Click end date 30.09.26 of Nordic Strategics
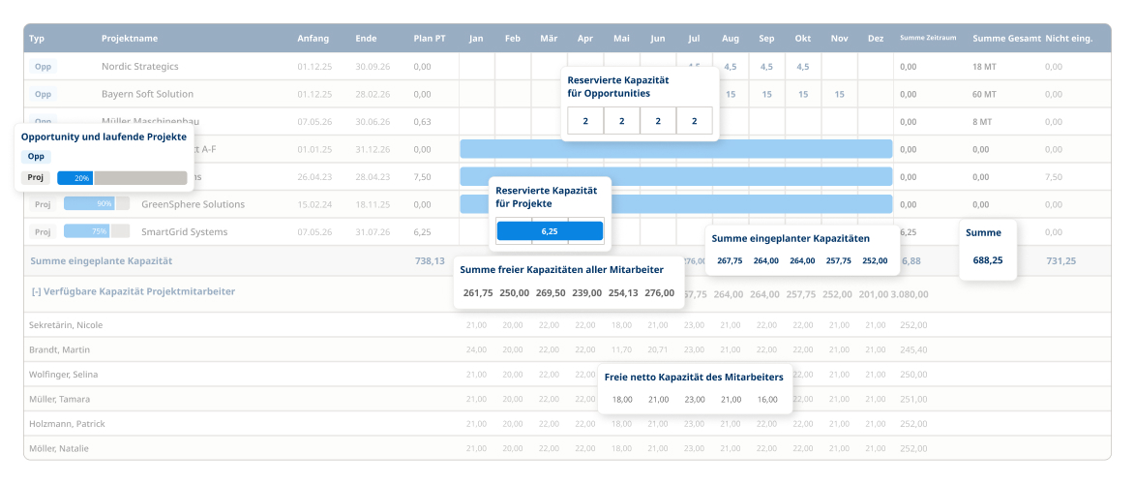 [373, 67]
